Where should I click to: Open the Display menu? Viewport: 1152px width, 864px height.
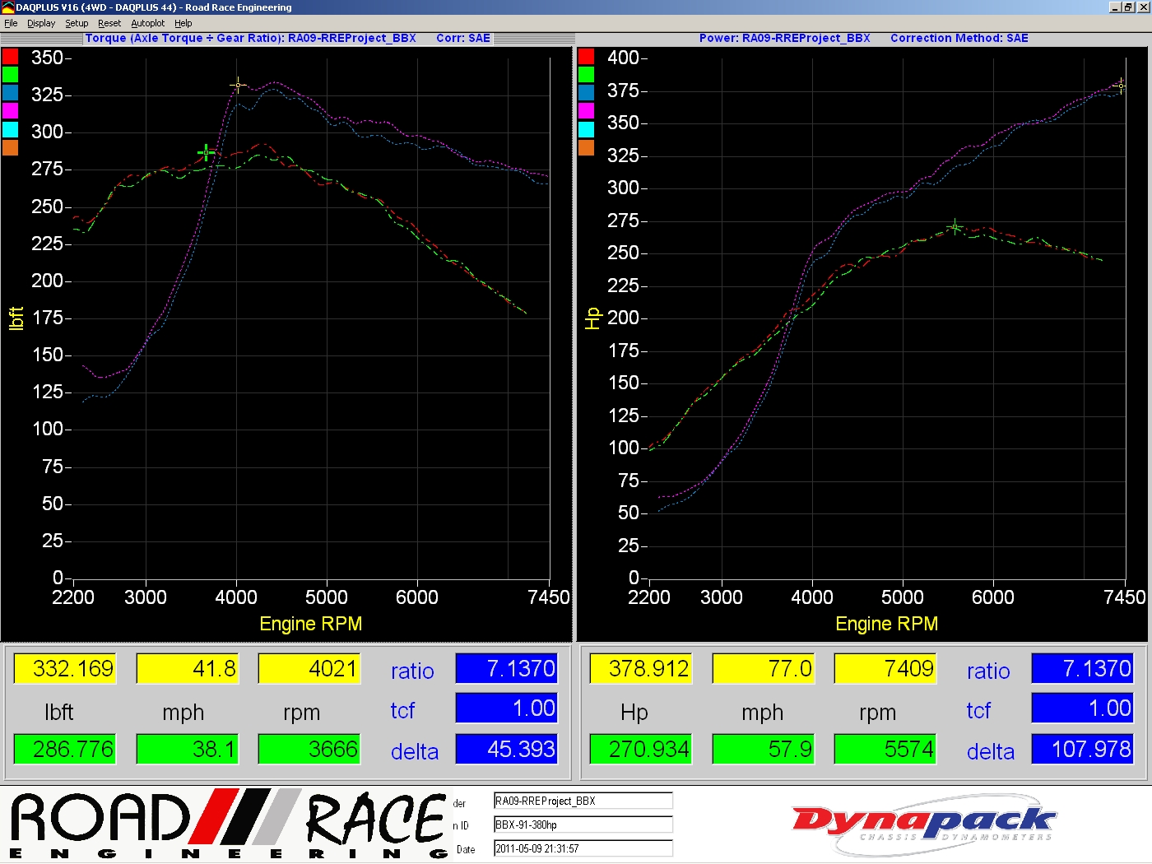[41, 23]
